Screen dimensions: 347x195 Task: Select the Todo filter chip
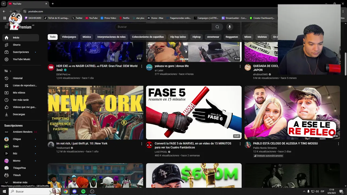[53, 37]
